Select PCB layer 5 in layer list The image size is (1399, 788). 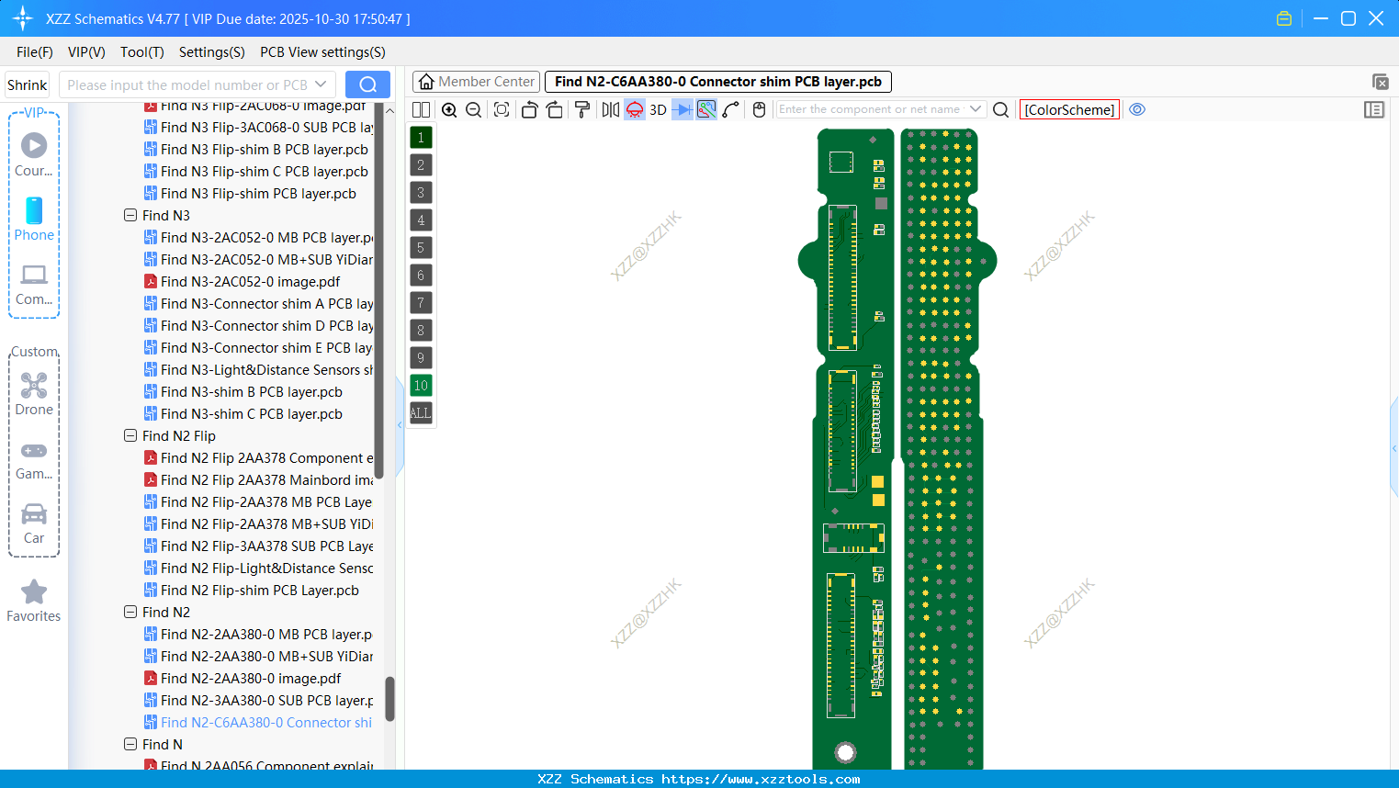[x=420, y=247]
